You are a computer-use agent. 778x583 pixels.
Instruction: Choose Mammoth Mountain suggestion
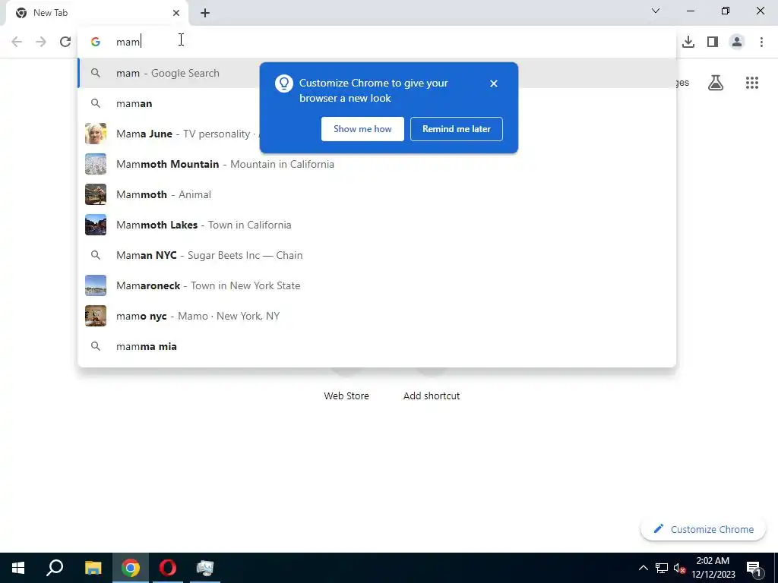(377, 164)
